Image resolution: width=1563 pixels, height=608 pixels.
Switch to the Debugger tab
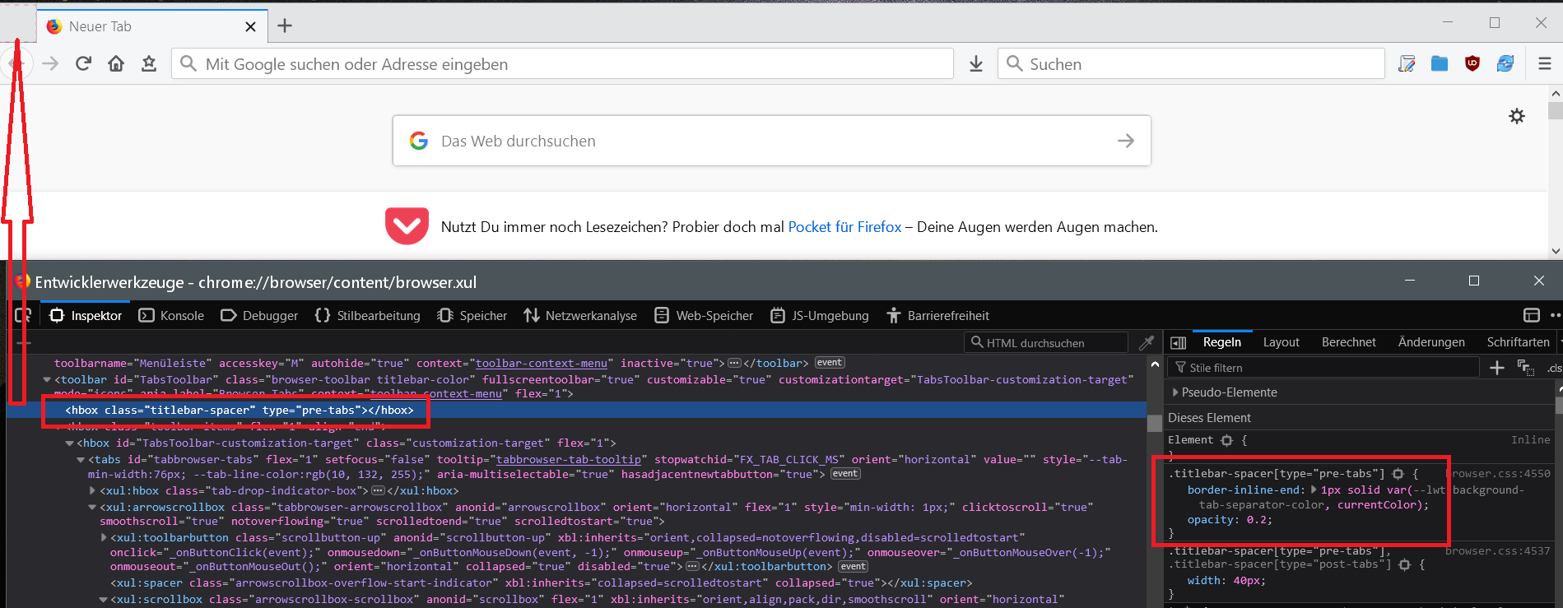pos(259,315)
